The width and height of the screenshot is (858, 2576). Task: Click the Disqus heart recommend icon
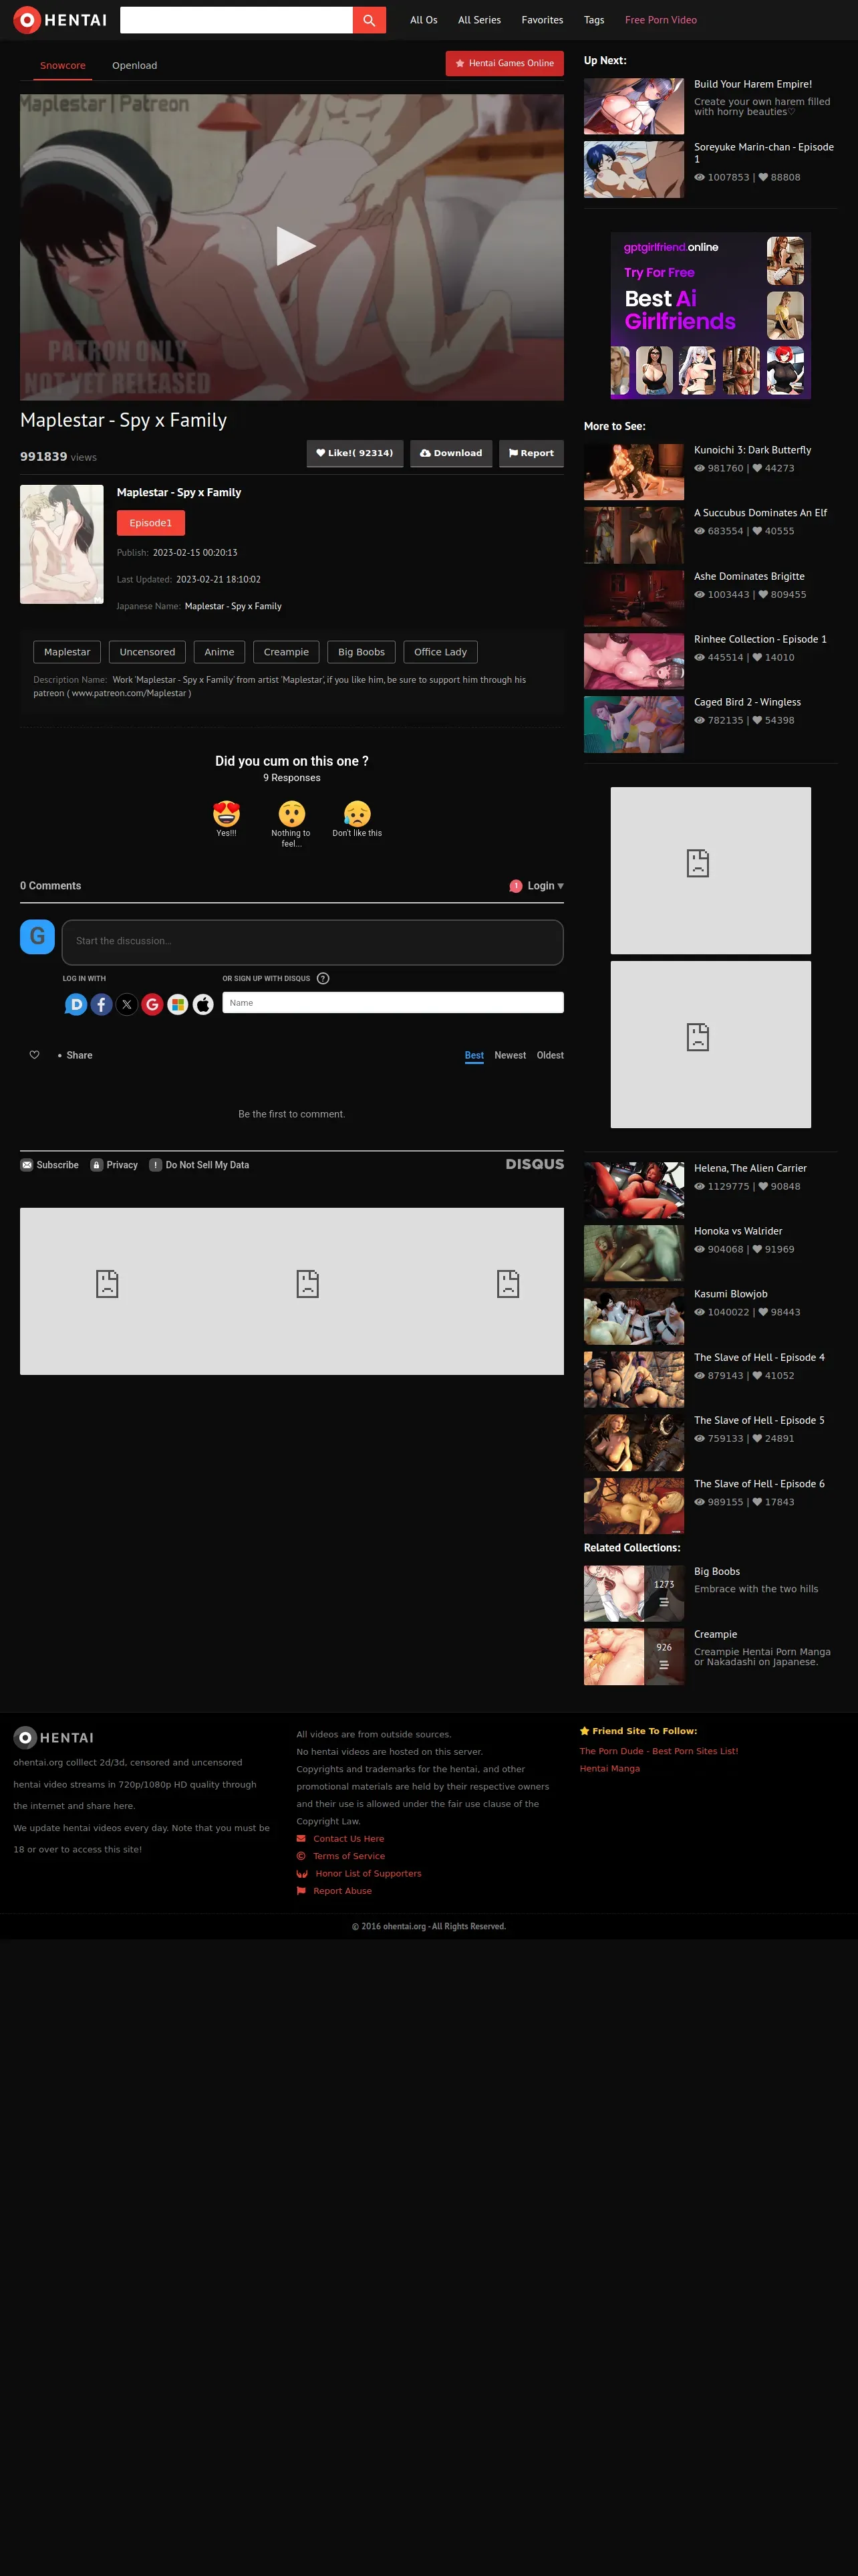35,1056
